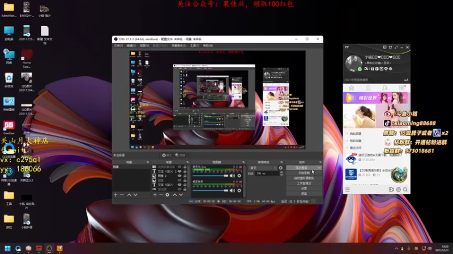Viewport: 453px width, 254px height.
Task: Open the File menu in OBS
Action: (118, 46)
